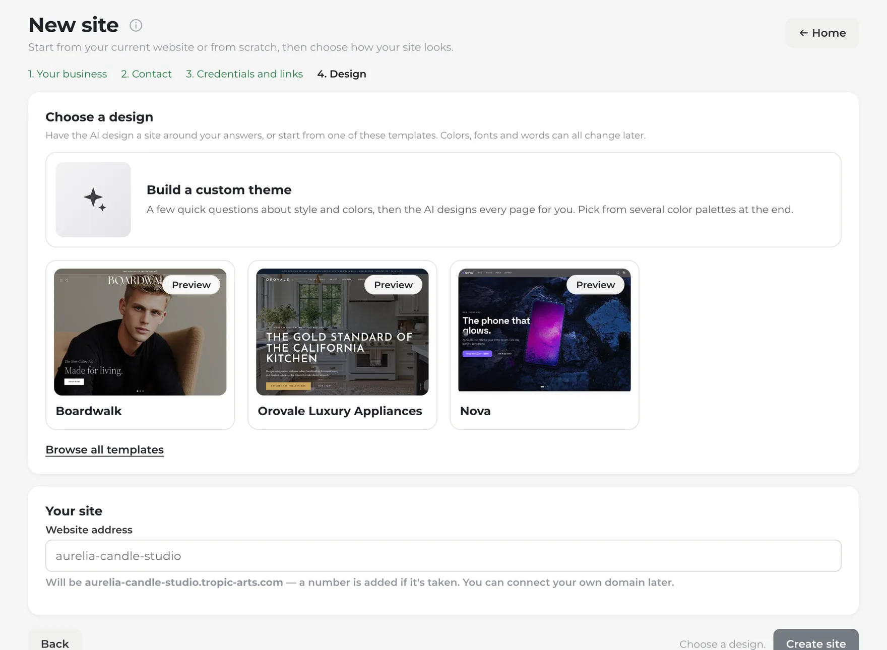Open step 1. Your business
The width and height of the screenshot is (887, 650).
pyautogui.click(x=68, y=74)
